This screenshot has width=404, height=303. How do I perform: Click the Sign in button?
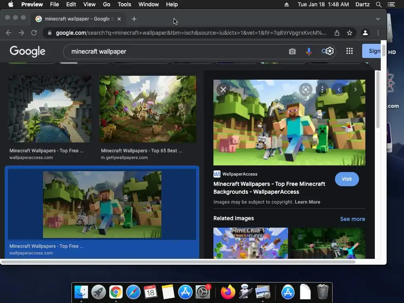coord(372,51)
